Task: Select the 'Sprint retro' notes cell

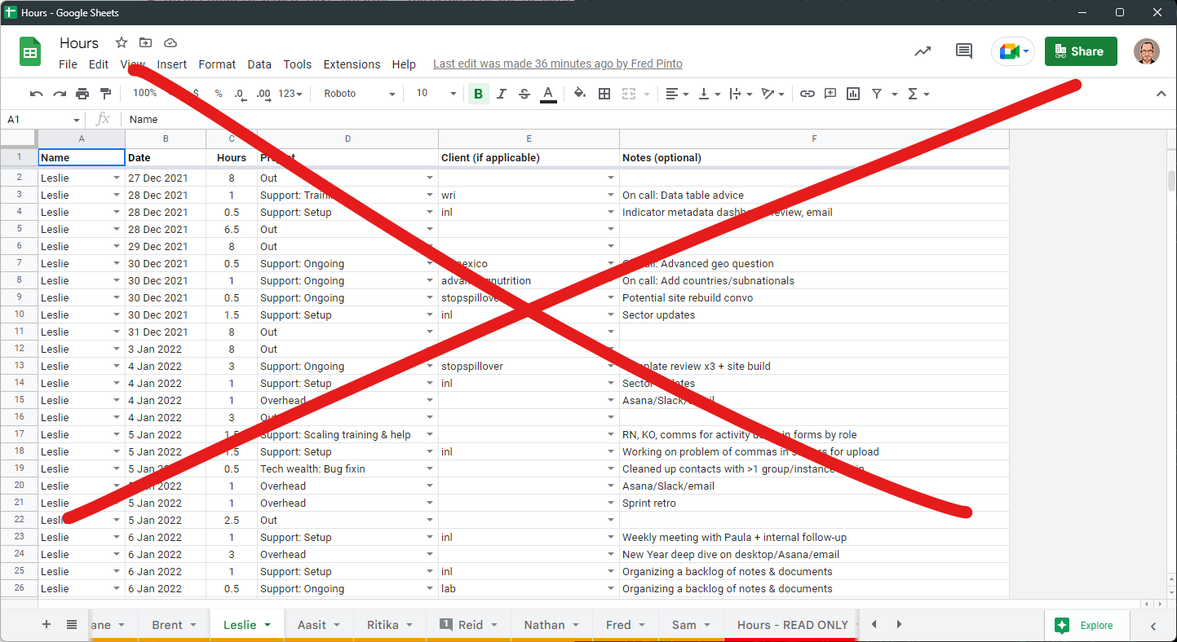Action: click(x=814, y=503)
